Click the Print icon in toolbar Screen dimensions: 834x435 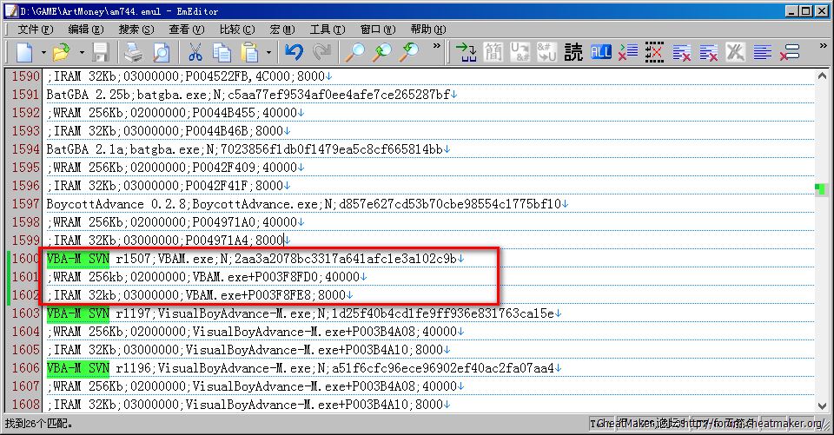pyautogui.click(x=133, y=53)
